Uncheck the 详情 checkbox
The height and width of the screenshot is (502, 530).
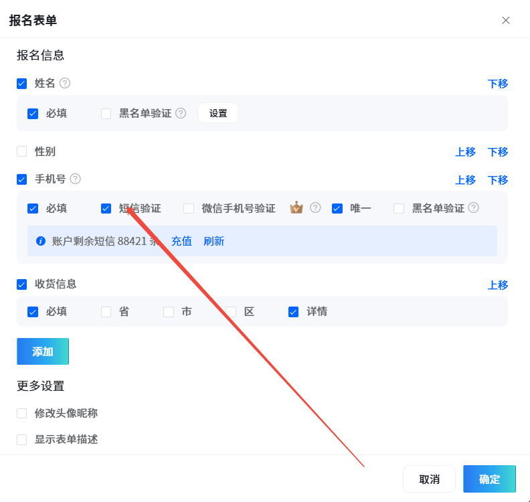293,312
